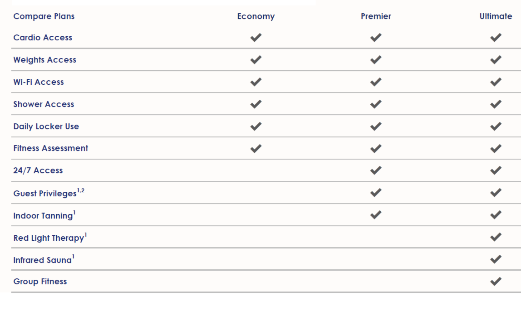
Task: Click Premier checkmark for Weights Access
Action: tap(376, 60)
